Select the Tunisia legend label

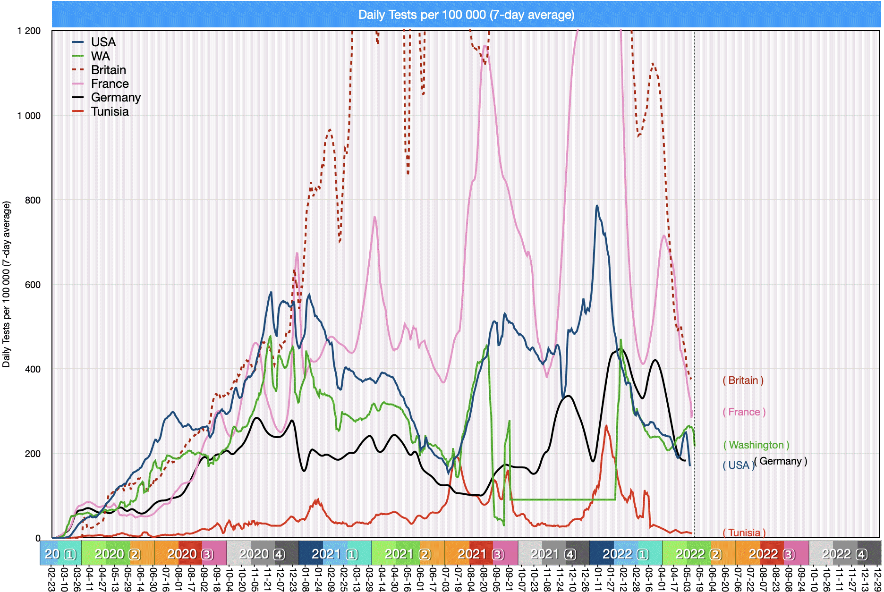pyautogui.click(x=110, y=111)
